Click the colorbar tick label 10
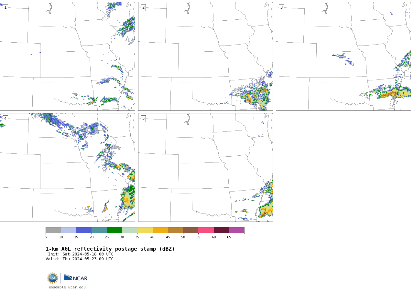This screenshot has width=414, height=291. [x=61, y=237]
